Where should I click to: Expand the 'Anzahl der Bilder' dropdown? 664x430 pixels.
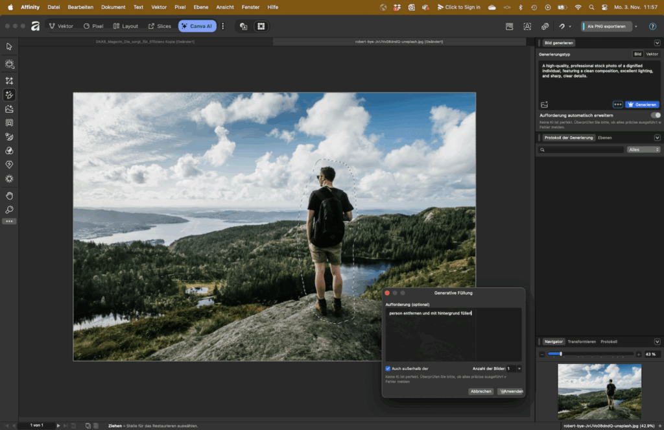519,368
